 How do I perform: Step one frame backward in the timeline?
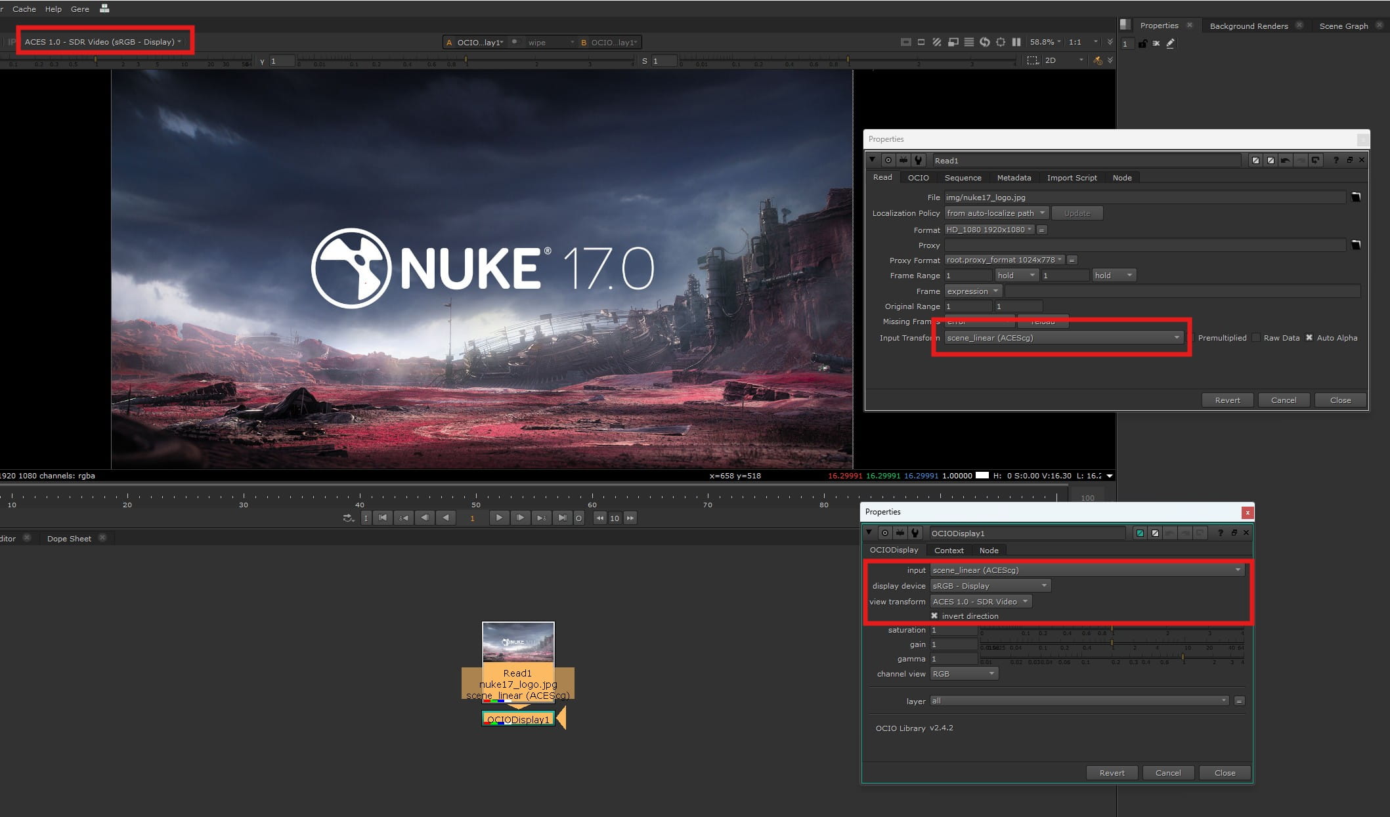coord(425,518)
